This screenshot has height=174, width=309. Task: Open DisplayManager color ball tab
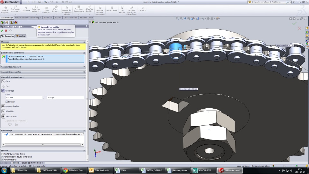pos(15,23)
